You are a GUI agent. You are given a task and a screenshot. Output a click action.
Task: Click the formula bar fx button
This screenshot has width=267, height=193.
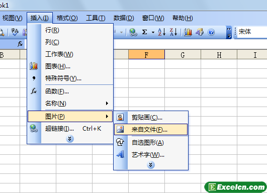click(x=20, y=44)
